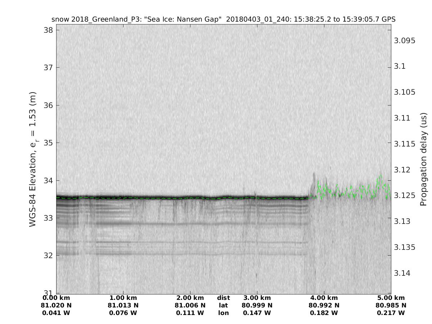Click the 'lon' row legend label
The width and height of the screenshot is (432, 324).
pyautogui.click(x=223, y=313)
